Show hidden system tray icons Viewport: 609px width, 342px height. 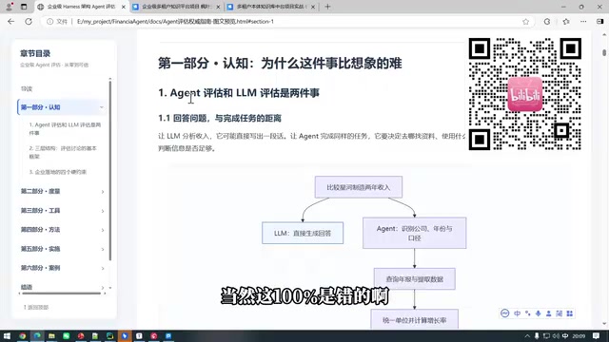click(x=527, y=335)
